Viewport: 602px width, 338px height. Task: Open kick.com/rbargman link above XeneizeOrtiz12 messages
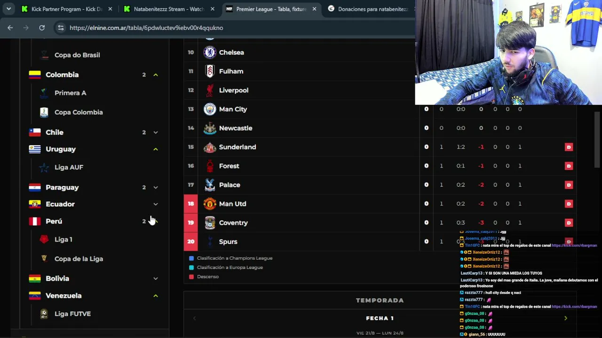coord(574,246)
